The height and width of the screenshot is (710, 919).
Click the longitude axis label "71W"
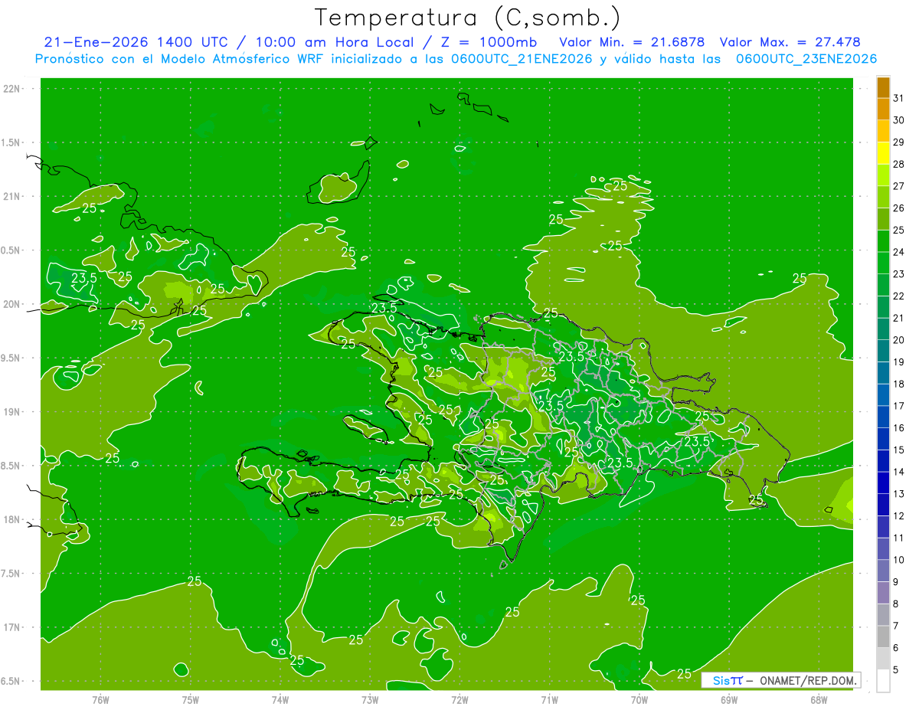[549, 699]
